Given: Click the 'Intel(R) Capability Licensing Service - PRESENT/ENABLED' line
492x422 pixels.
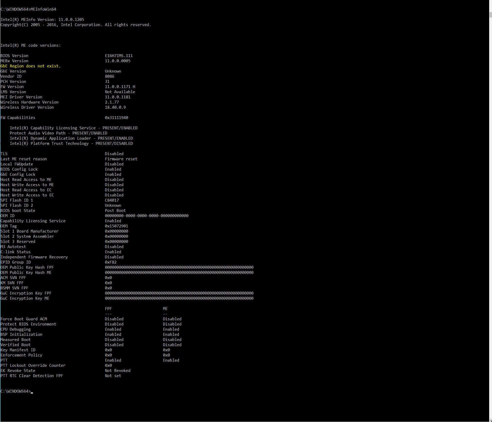Looking at the screenshot, I should 73,128.
